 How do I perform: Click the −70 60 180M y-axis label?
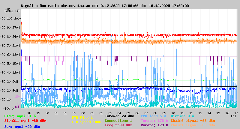pos(13,55)
